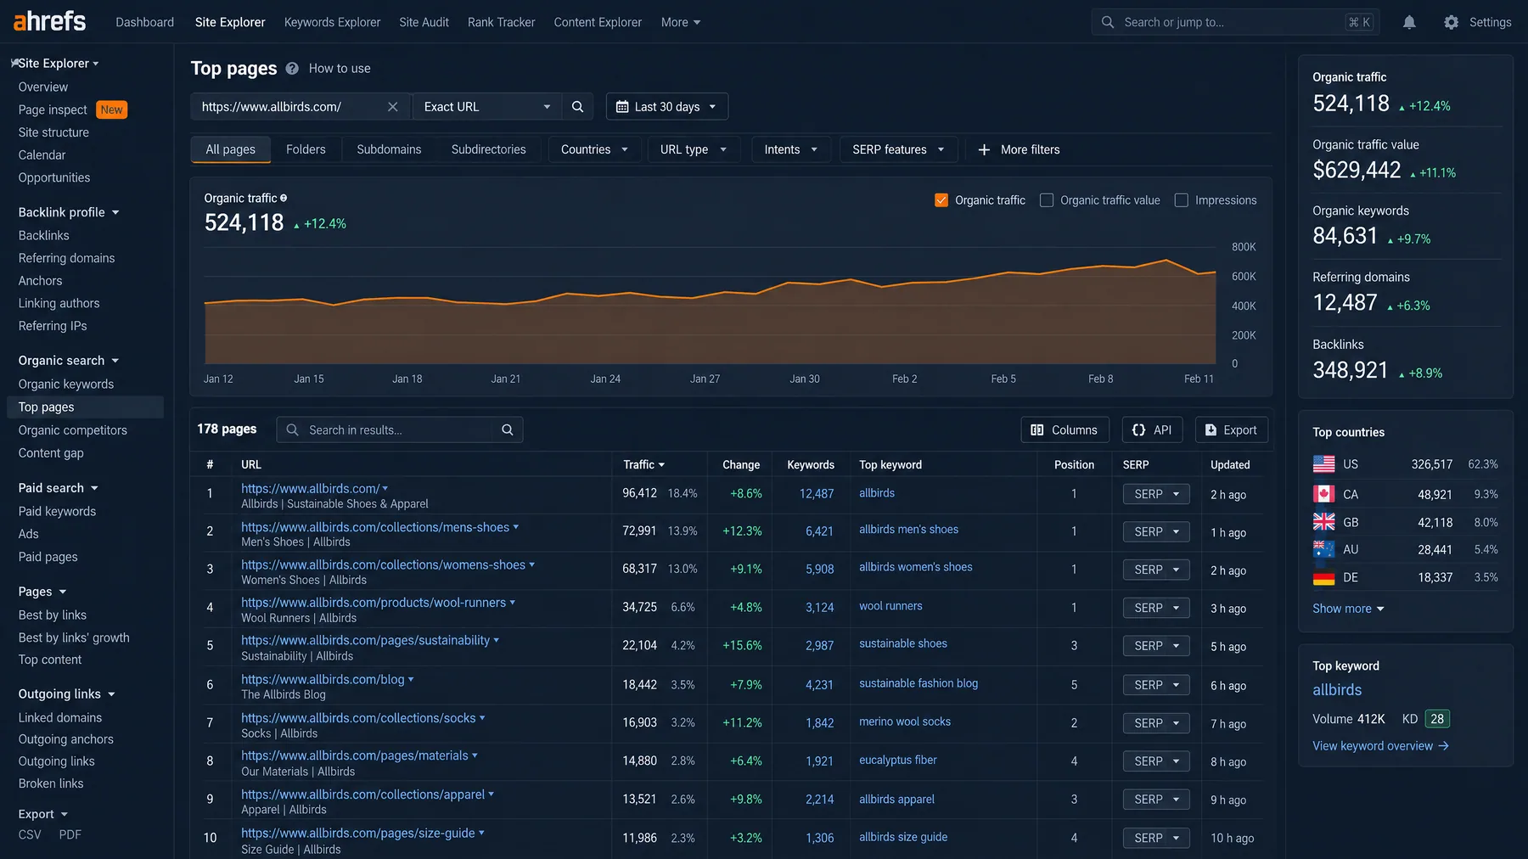Click the search magnifier next to Exact URL

pyautogui.click(x=577, y=106)
